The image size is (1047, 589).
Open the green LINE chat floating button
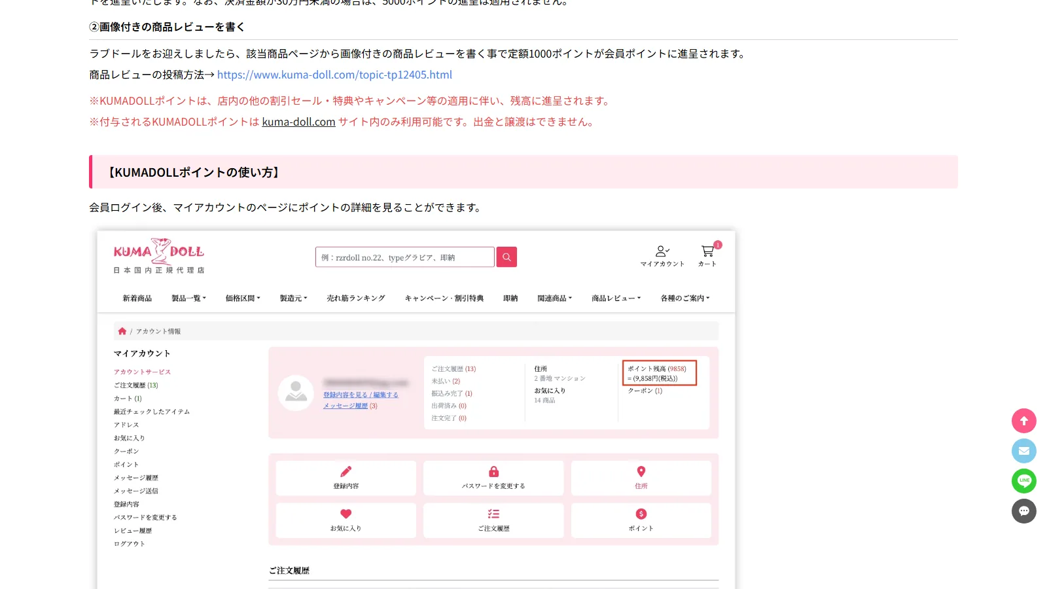pos(1024,481)
